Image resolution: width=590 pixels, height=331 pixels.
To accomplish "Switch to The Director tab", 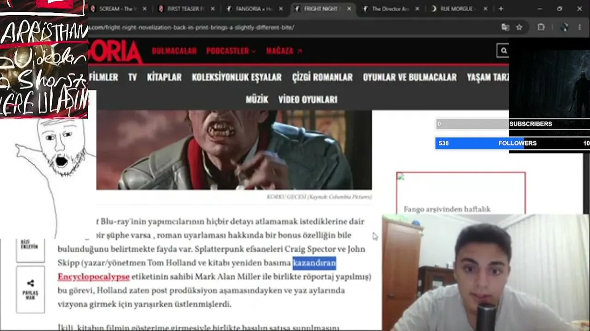I will click(390, 9).
